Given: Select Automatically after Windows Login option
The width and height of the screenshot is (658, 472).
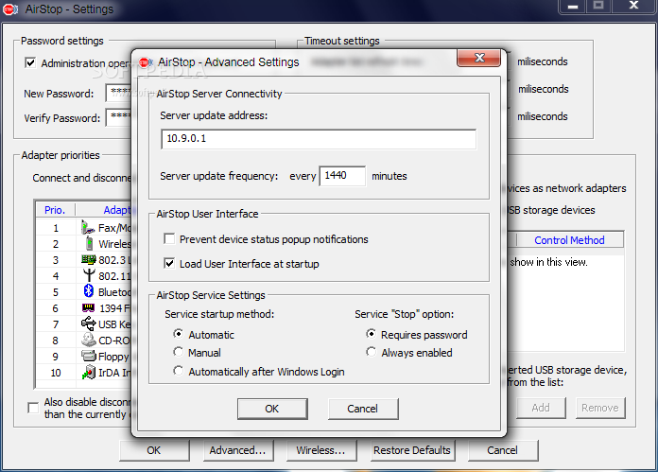Looking at the screenshot, I should [x=179, y=371].
